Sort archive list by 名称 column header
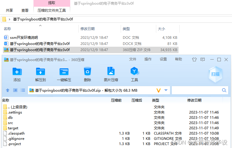Screen dimensions: 232x148 6,100
